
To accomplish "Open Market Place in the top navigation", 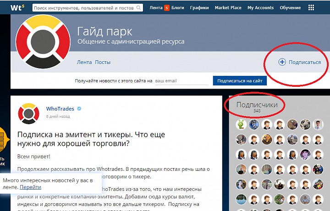I will click(x=228, y=8).
